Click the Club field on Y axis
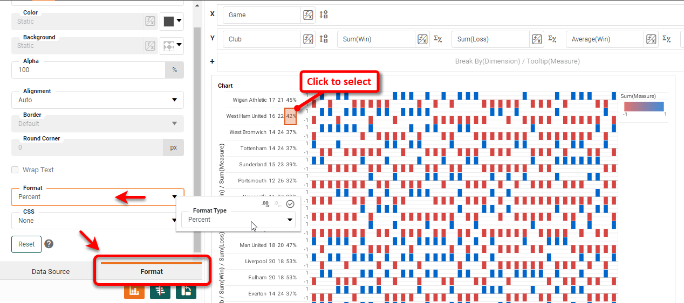The width and height of the screenshot is (684, 303). [x=262, y=39]
